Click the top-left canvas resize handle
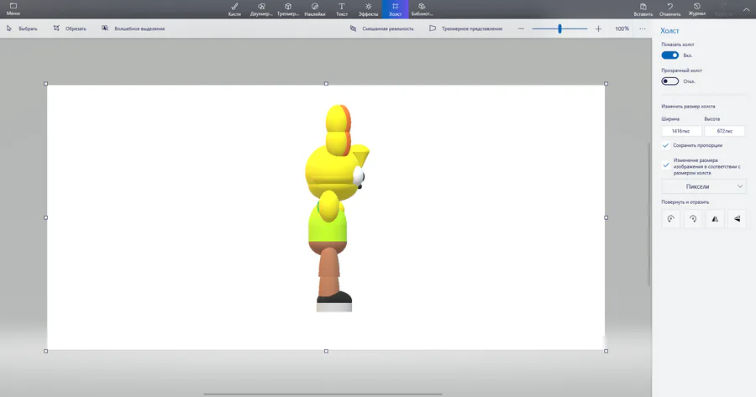 (46, 83)
